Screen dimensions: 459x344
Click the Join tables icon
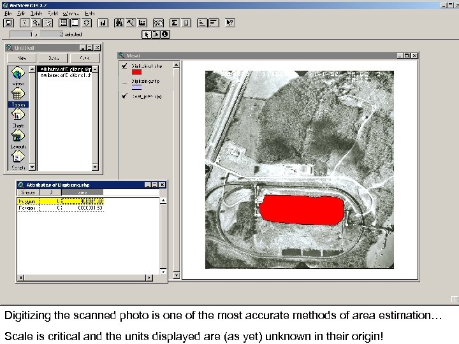point(158,23)
